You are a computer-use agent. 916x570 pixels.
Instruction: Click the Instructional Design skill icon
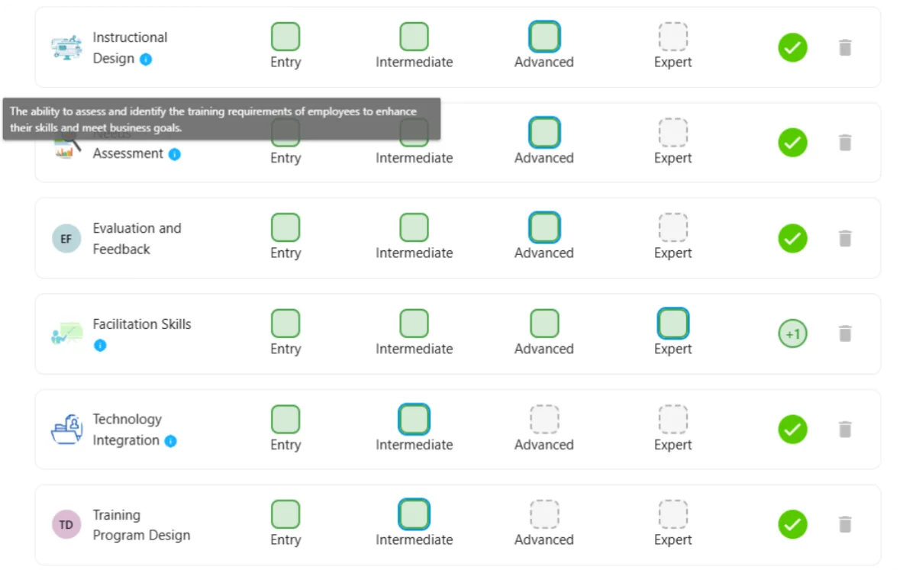66,47
